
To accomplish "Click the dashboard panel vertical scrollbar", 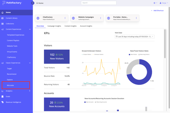I will click(x=165, y=44).
